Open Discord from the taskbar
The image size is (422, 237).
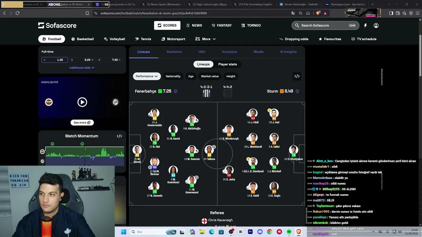[260, 232]
